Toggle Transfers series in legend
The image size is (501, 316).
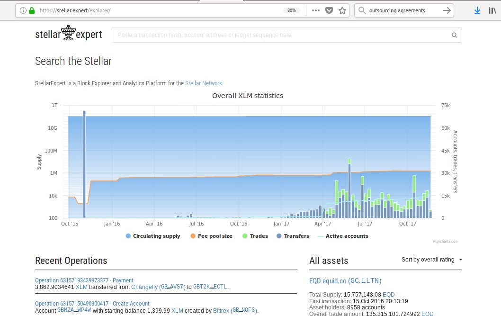point(293,236)
